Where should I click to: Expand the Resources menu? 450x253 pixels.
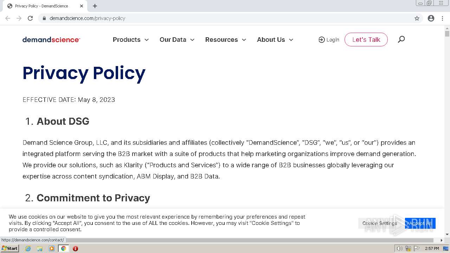(x=226, y=40)
